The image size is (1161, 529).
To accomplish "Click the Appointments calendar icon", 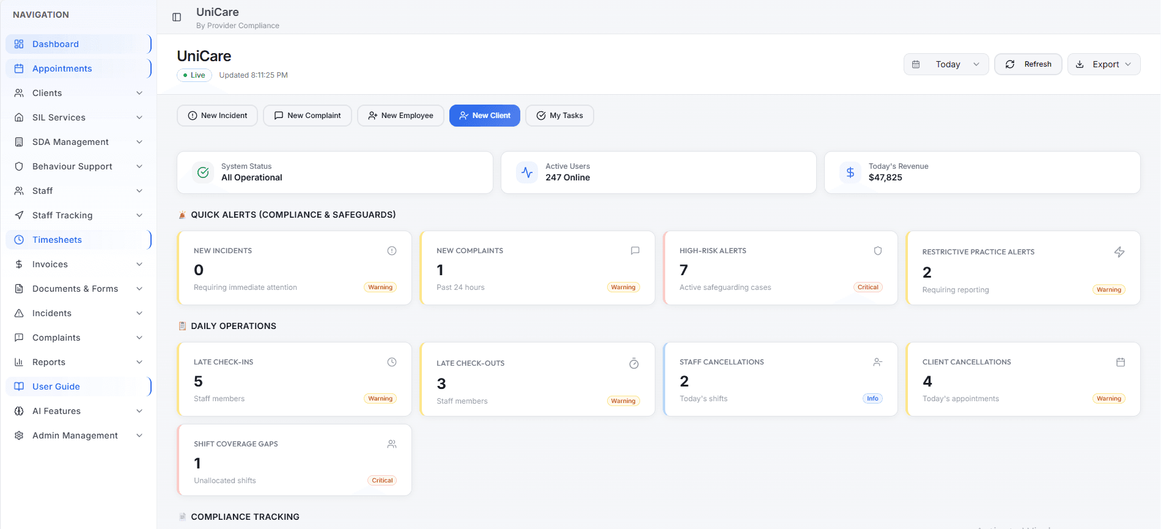I will coord(19,68).
